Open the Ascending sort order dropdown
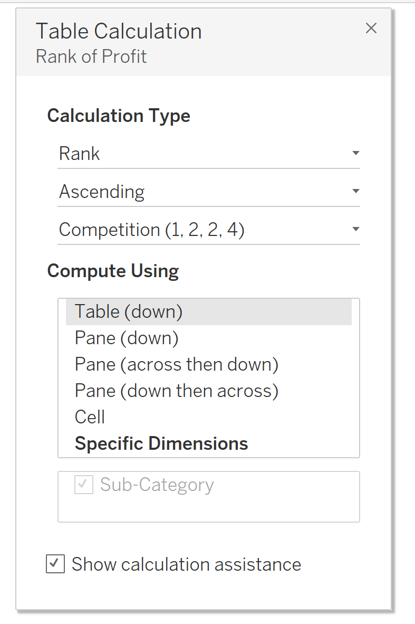 [x=208, y=192]
